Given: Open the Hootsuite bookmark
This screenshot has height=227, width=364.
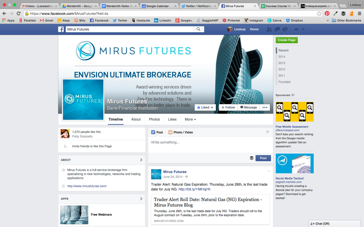Looking at the screenshot, I should point(141,21).
